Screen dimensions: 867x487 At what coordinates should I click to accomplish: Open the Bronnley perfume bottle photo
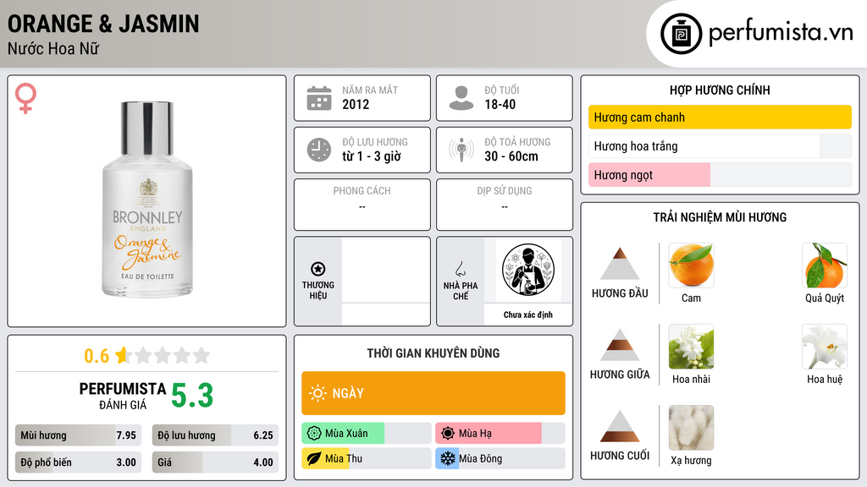[147, 200]
